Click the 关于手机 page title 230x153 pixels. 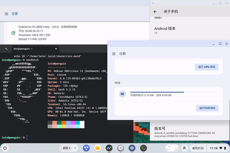(171, 12)
